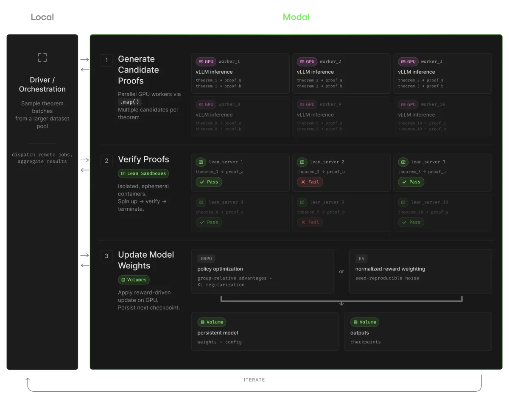Click the checkpoints text
This screenshot has height=407, width=509.
366,342
